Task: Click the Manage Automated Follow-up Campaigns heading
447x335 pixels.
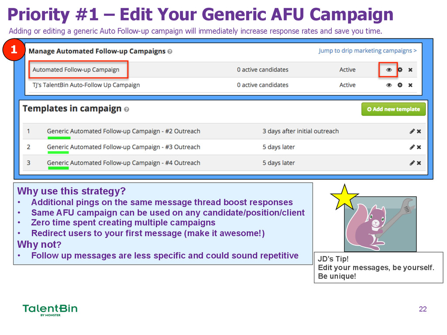Action: [x=97, y=51]
